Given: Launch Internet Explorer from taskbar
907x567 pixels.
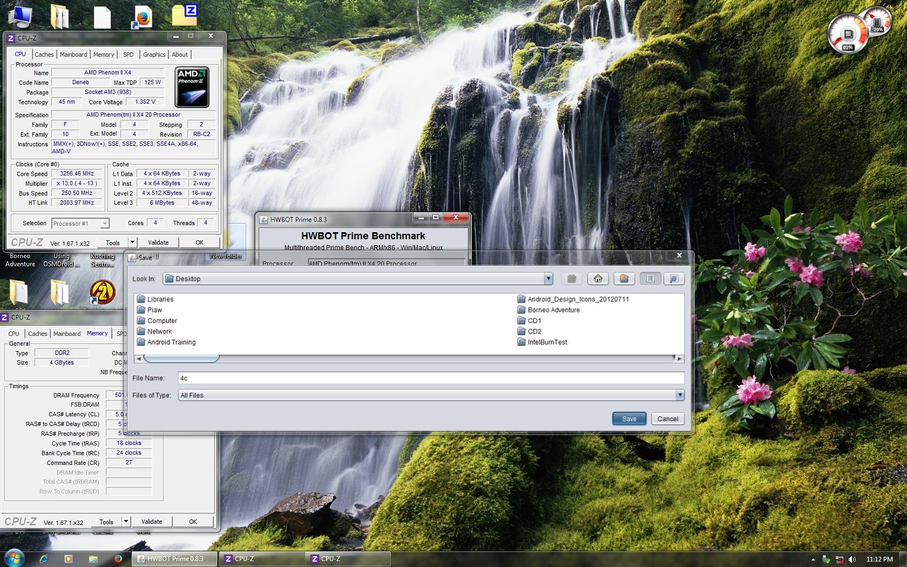Looking at the screenshot, I should click(x=44, y=559).
